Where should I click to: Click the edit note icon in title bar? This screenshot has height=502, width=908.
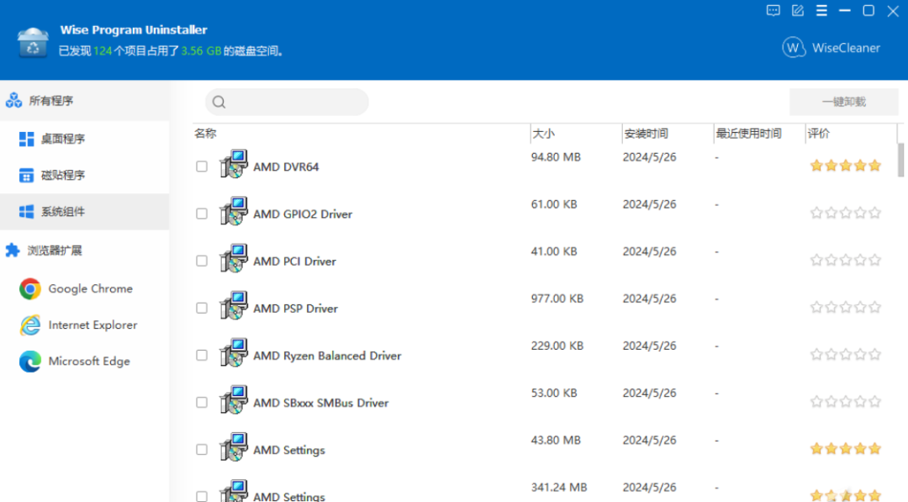click(797, 10)
